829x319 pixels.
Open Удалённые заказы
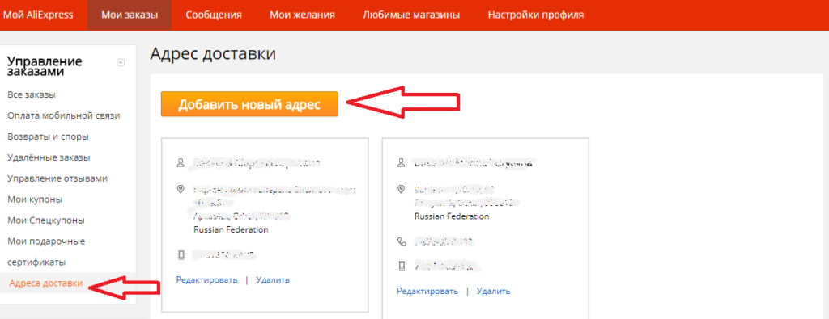(48, 157)
